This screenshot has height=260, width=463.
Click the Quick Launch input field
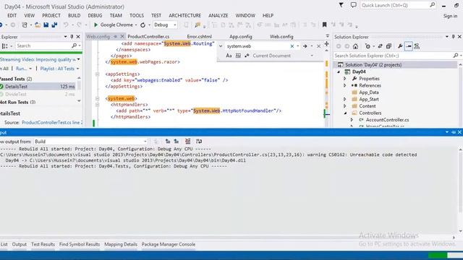pos(395,5)
